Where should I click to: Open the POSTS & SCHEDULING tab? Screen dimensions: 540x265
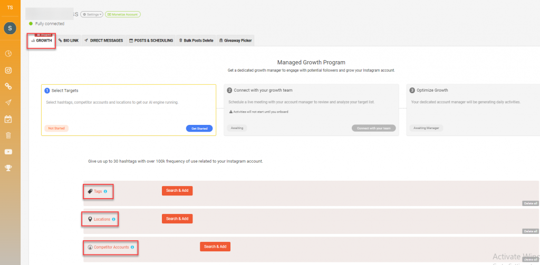point(151,41)
